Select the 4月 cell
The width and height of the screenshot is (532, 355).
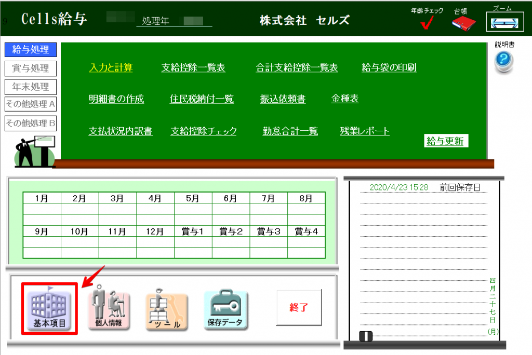click(x=155, y=198)
